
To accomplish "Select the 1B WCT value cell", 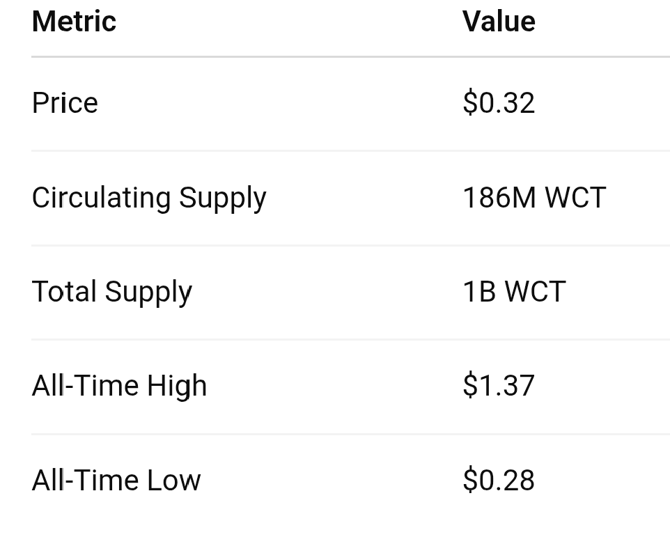I will (x=515, y=291).
